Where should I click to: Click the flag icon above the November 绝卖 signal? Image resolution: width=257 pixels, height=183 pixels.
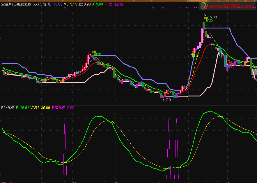pos(94,52)
